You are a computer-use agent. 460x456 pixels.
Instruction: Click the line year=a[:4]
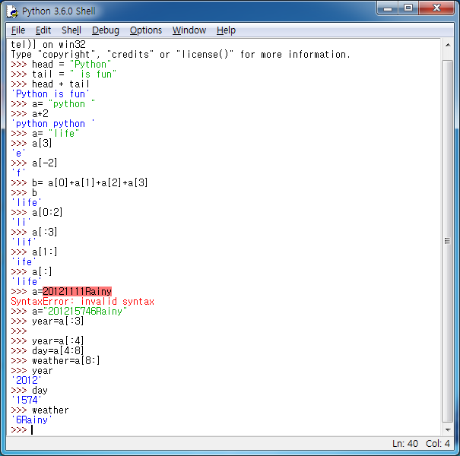[x=48, y=340]
